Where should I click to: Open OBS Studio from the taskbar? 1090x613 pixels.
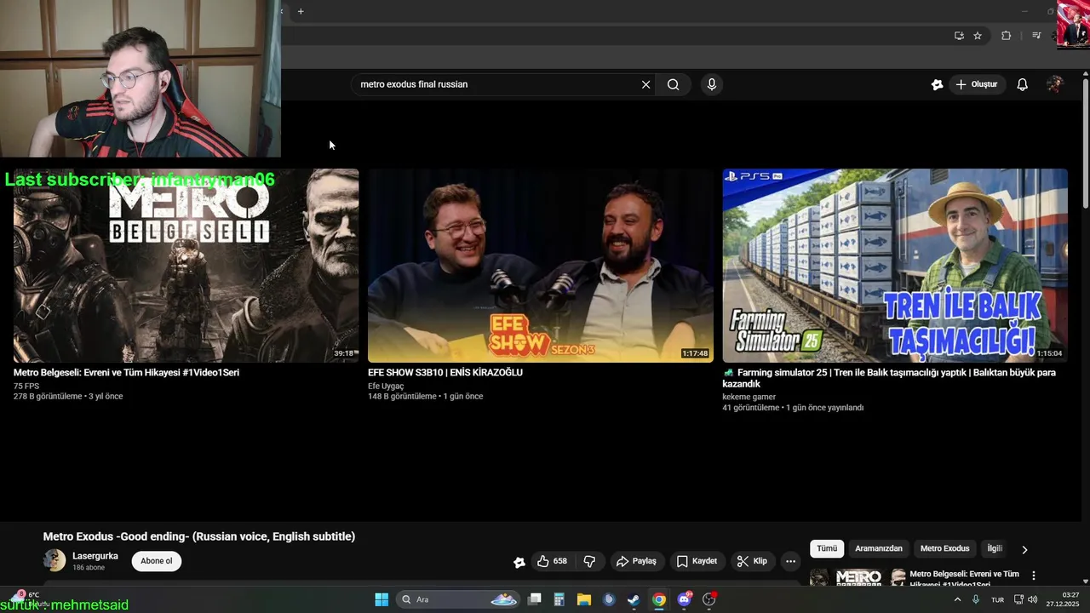tap(709, 599)
